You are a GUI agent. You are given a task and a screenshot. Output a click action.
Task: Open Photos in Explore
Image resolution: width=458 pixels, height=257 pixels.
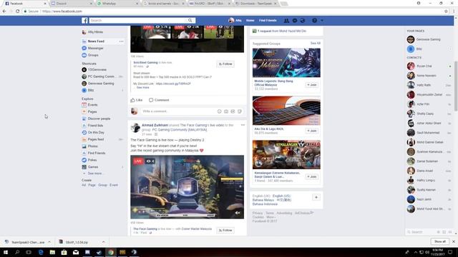click(92, 146)
